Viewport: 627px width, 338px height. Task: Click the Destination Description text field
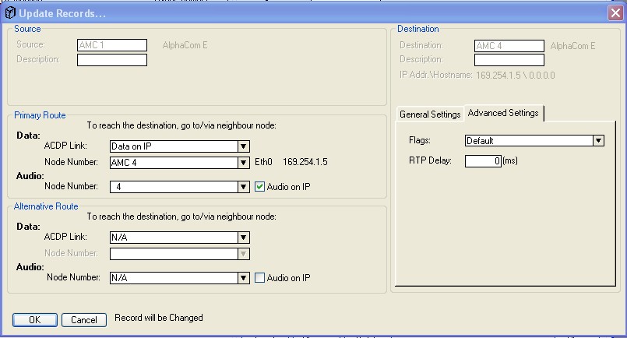click(509, 60)
